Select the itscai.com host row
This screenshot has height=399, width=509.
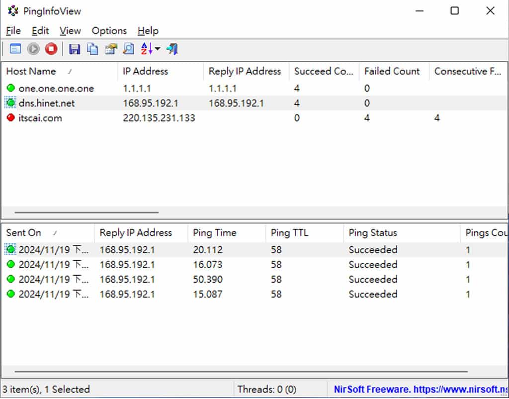40,118
